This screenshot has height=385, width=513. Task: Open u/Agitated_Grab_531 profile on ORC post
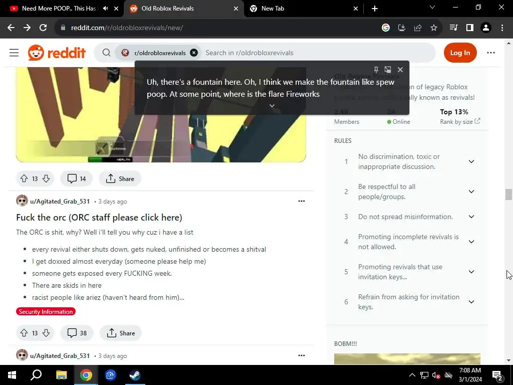(x=60, y=202)
